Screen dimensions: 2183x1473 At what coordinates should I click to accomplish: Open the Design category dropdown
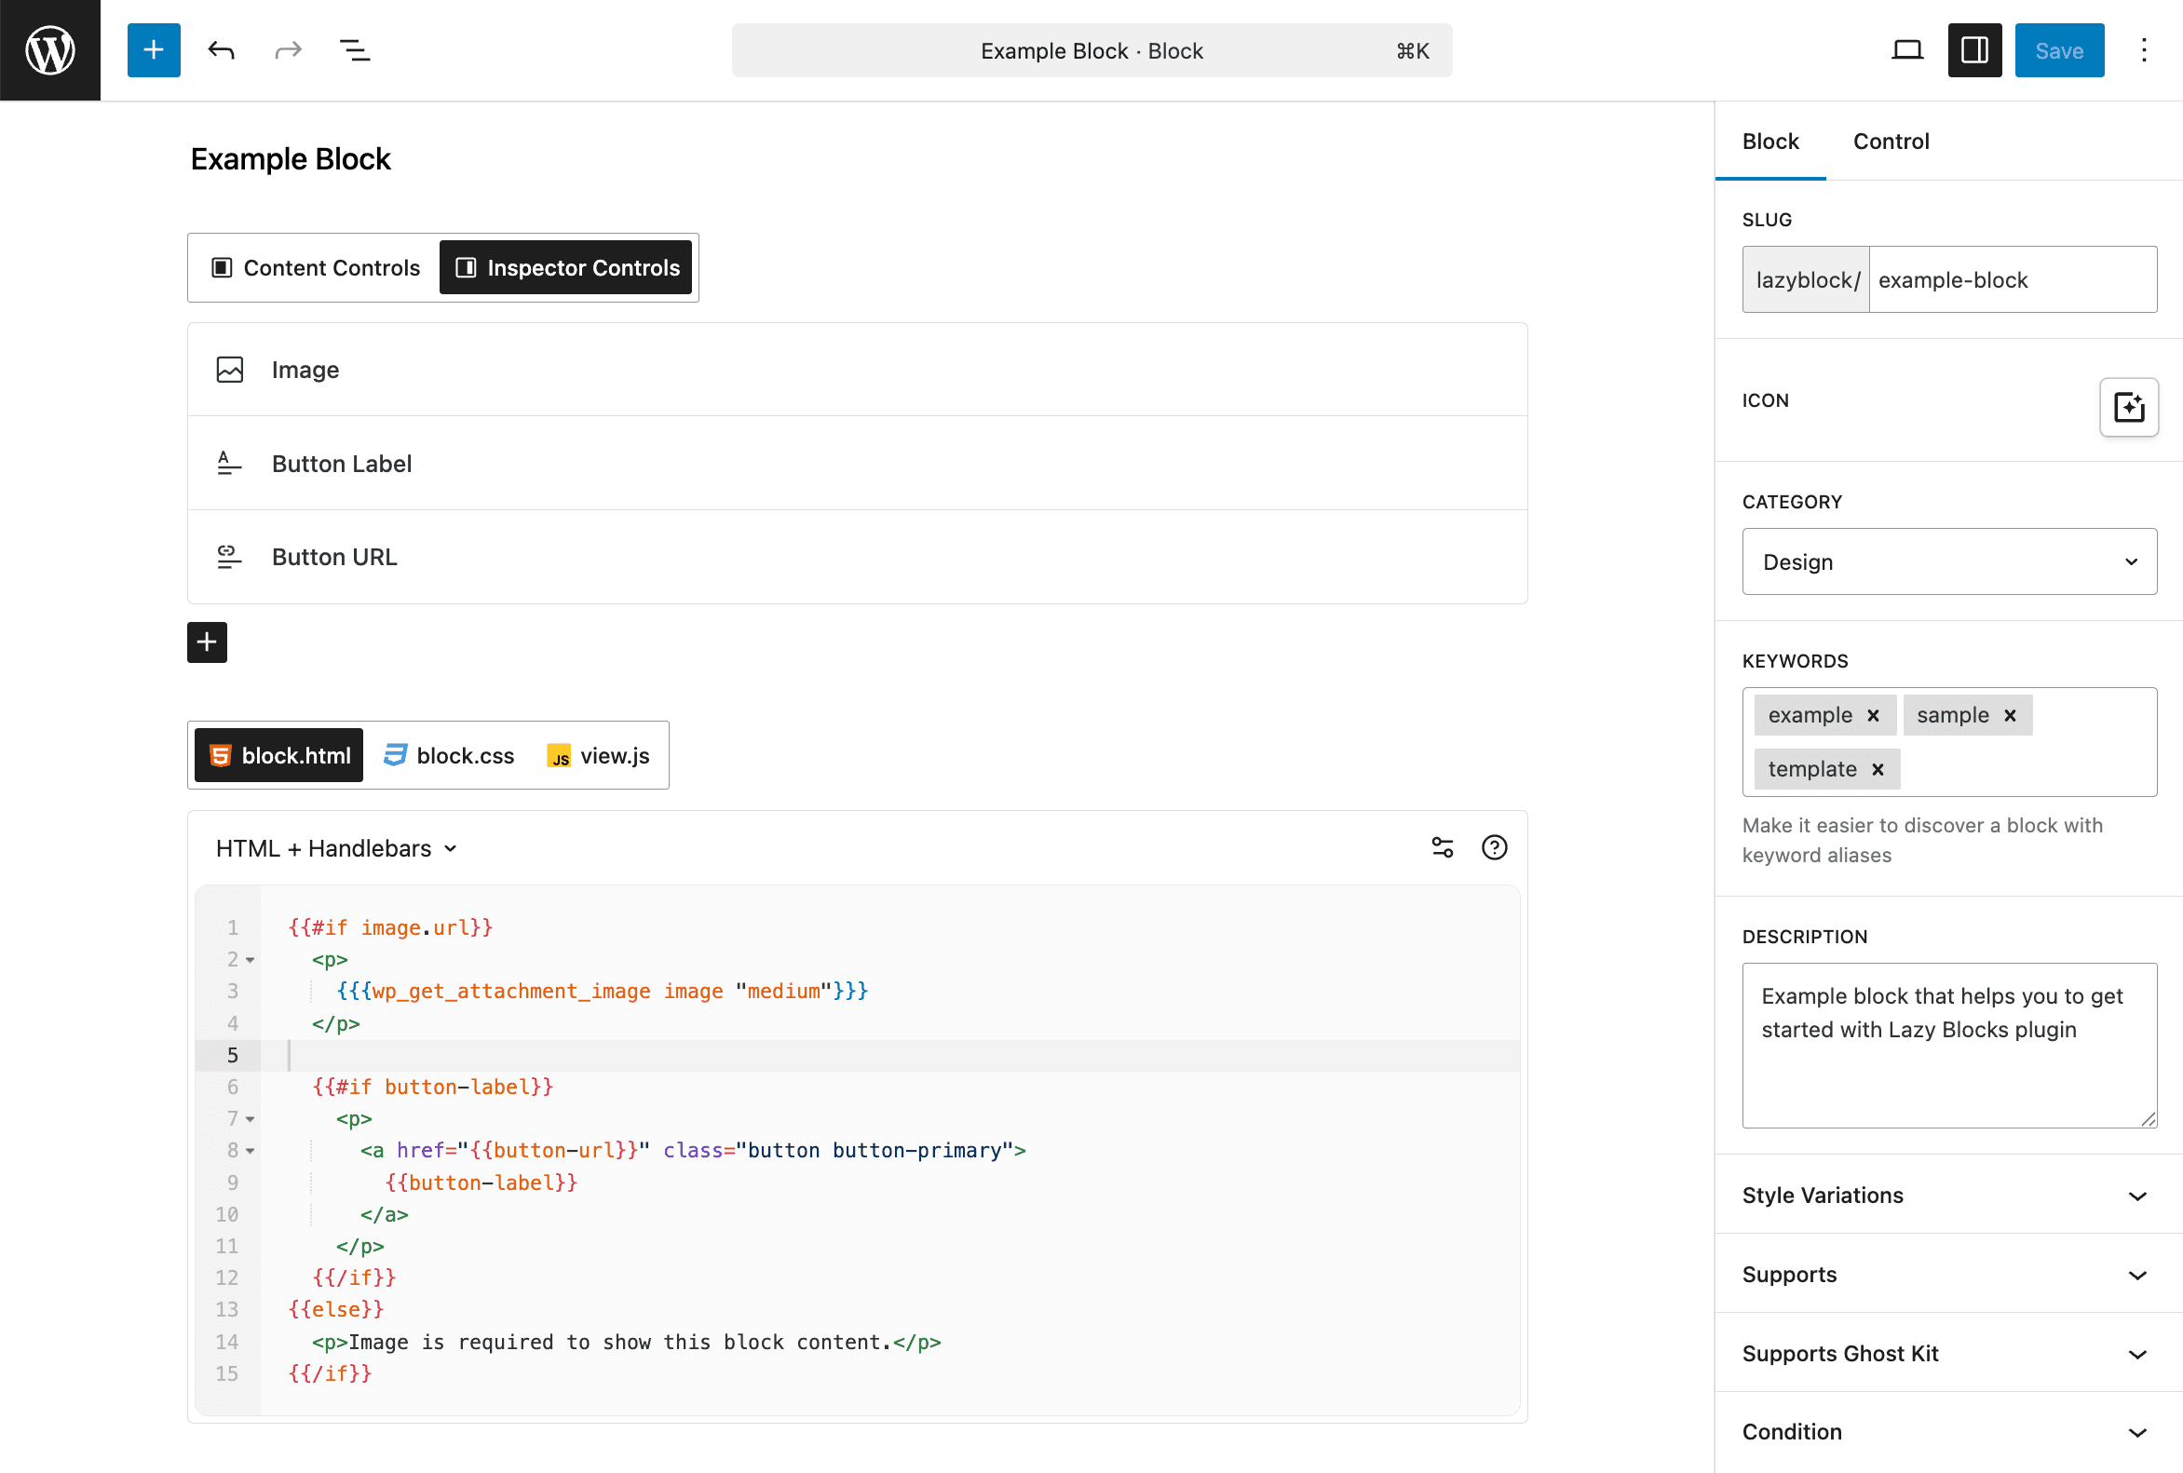pos(1948,561)
